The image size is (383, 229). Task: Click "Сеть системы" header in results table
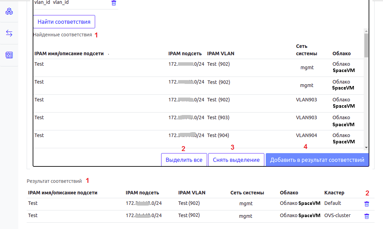(247, 193)
